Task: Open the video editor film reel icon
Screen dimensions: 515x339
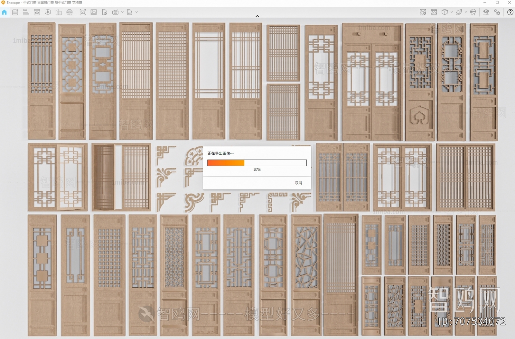Action: (70, 12)
